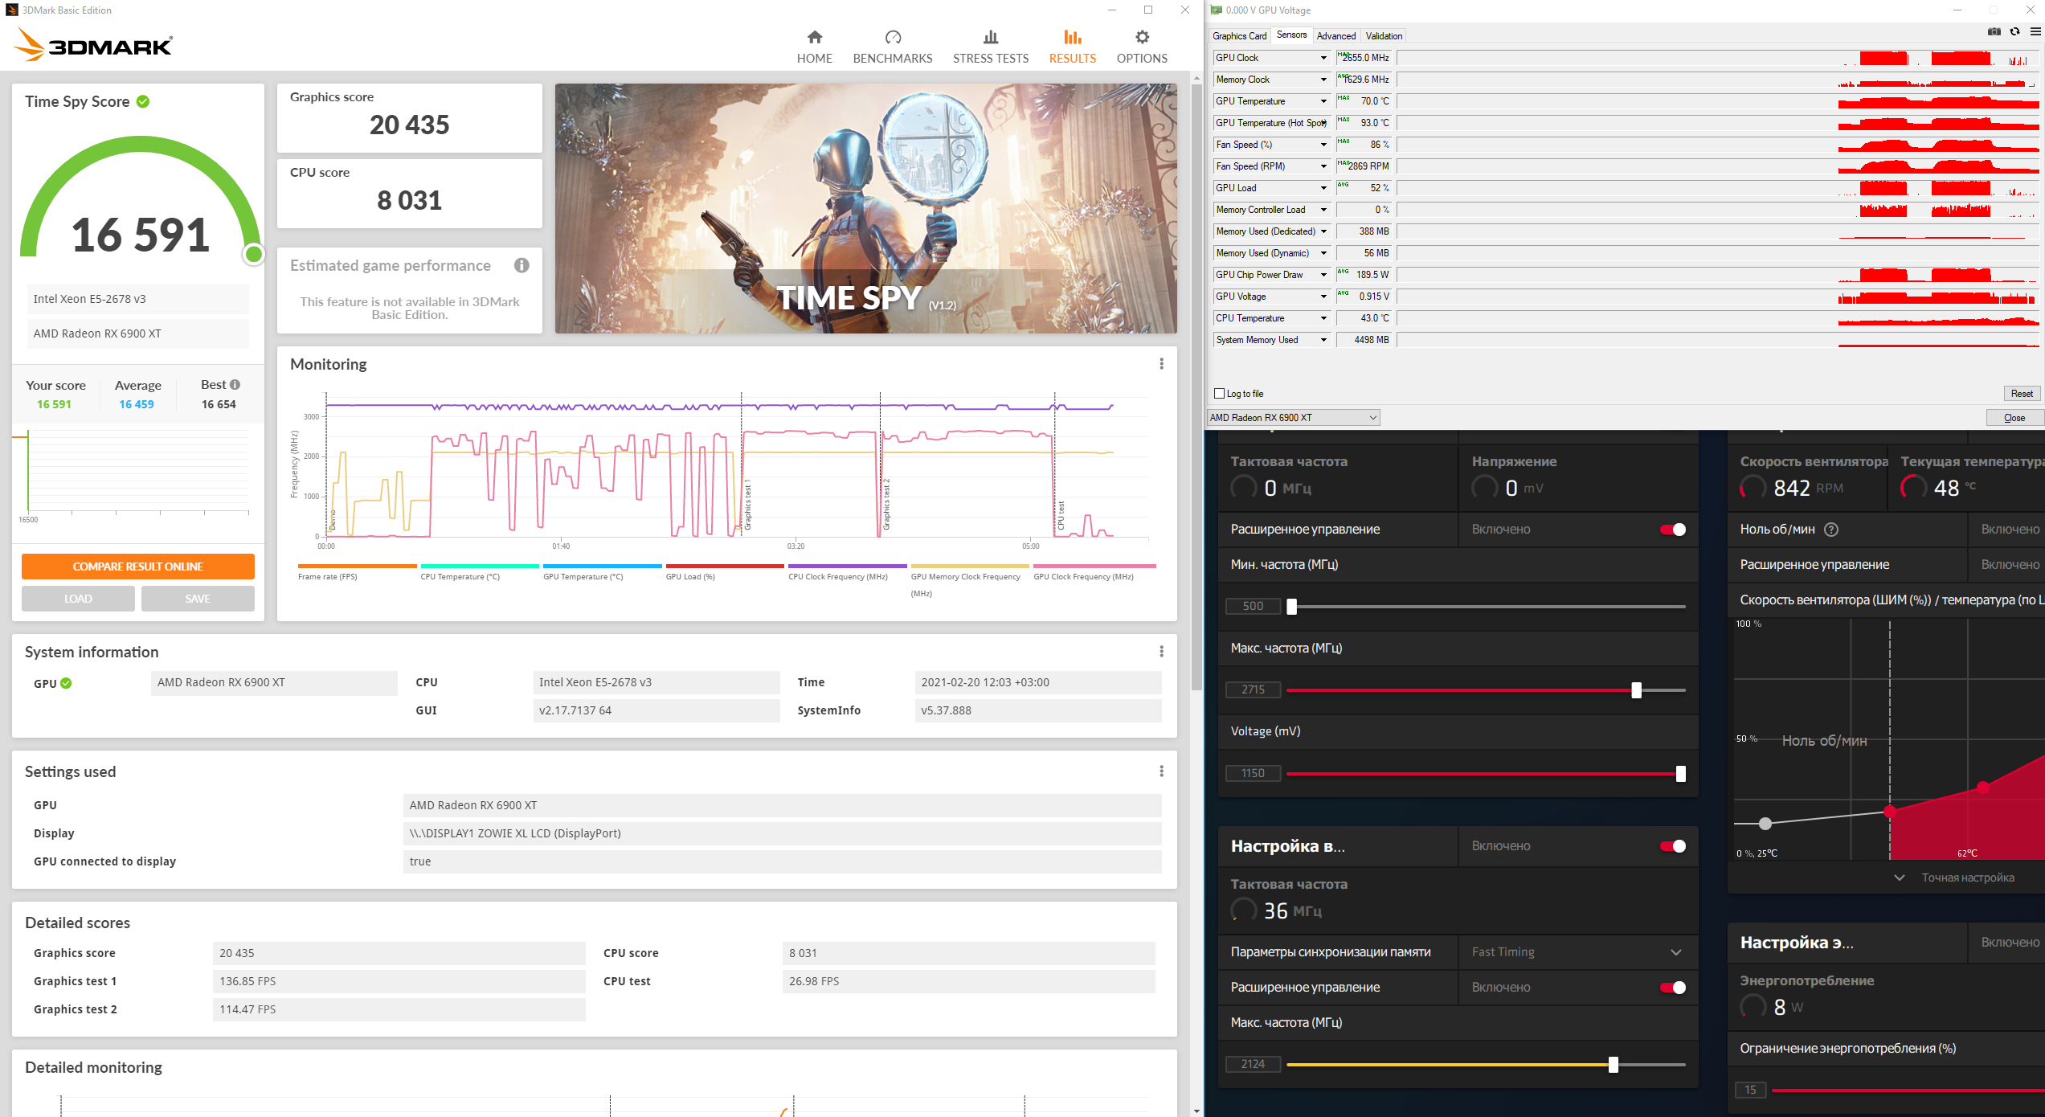
Task: Open the Monitoring panel three-dot menu
Action: [1161, 364]
